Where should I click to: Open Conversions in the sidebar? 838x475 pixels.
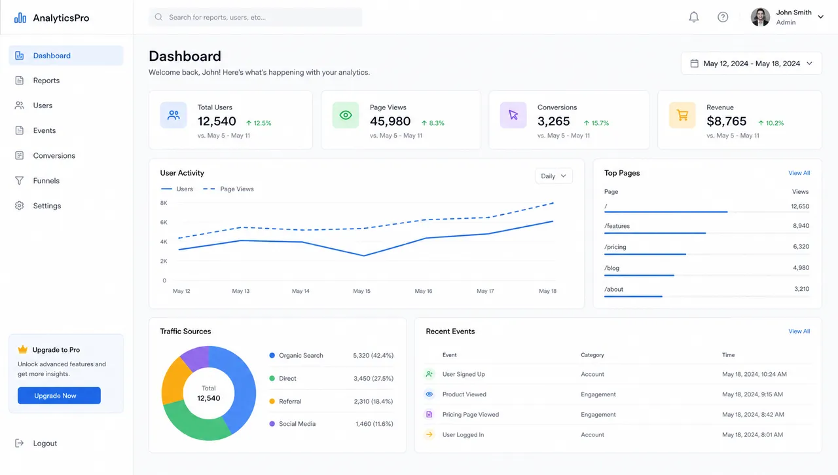(x=65, y=156)
